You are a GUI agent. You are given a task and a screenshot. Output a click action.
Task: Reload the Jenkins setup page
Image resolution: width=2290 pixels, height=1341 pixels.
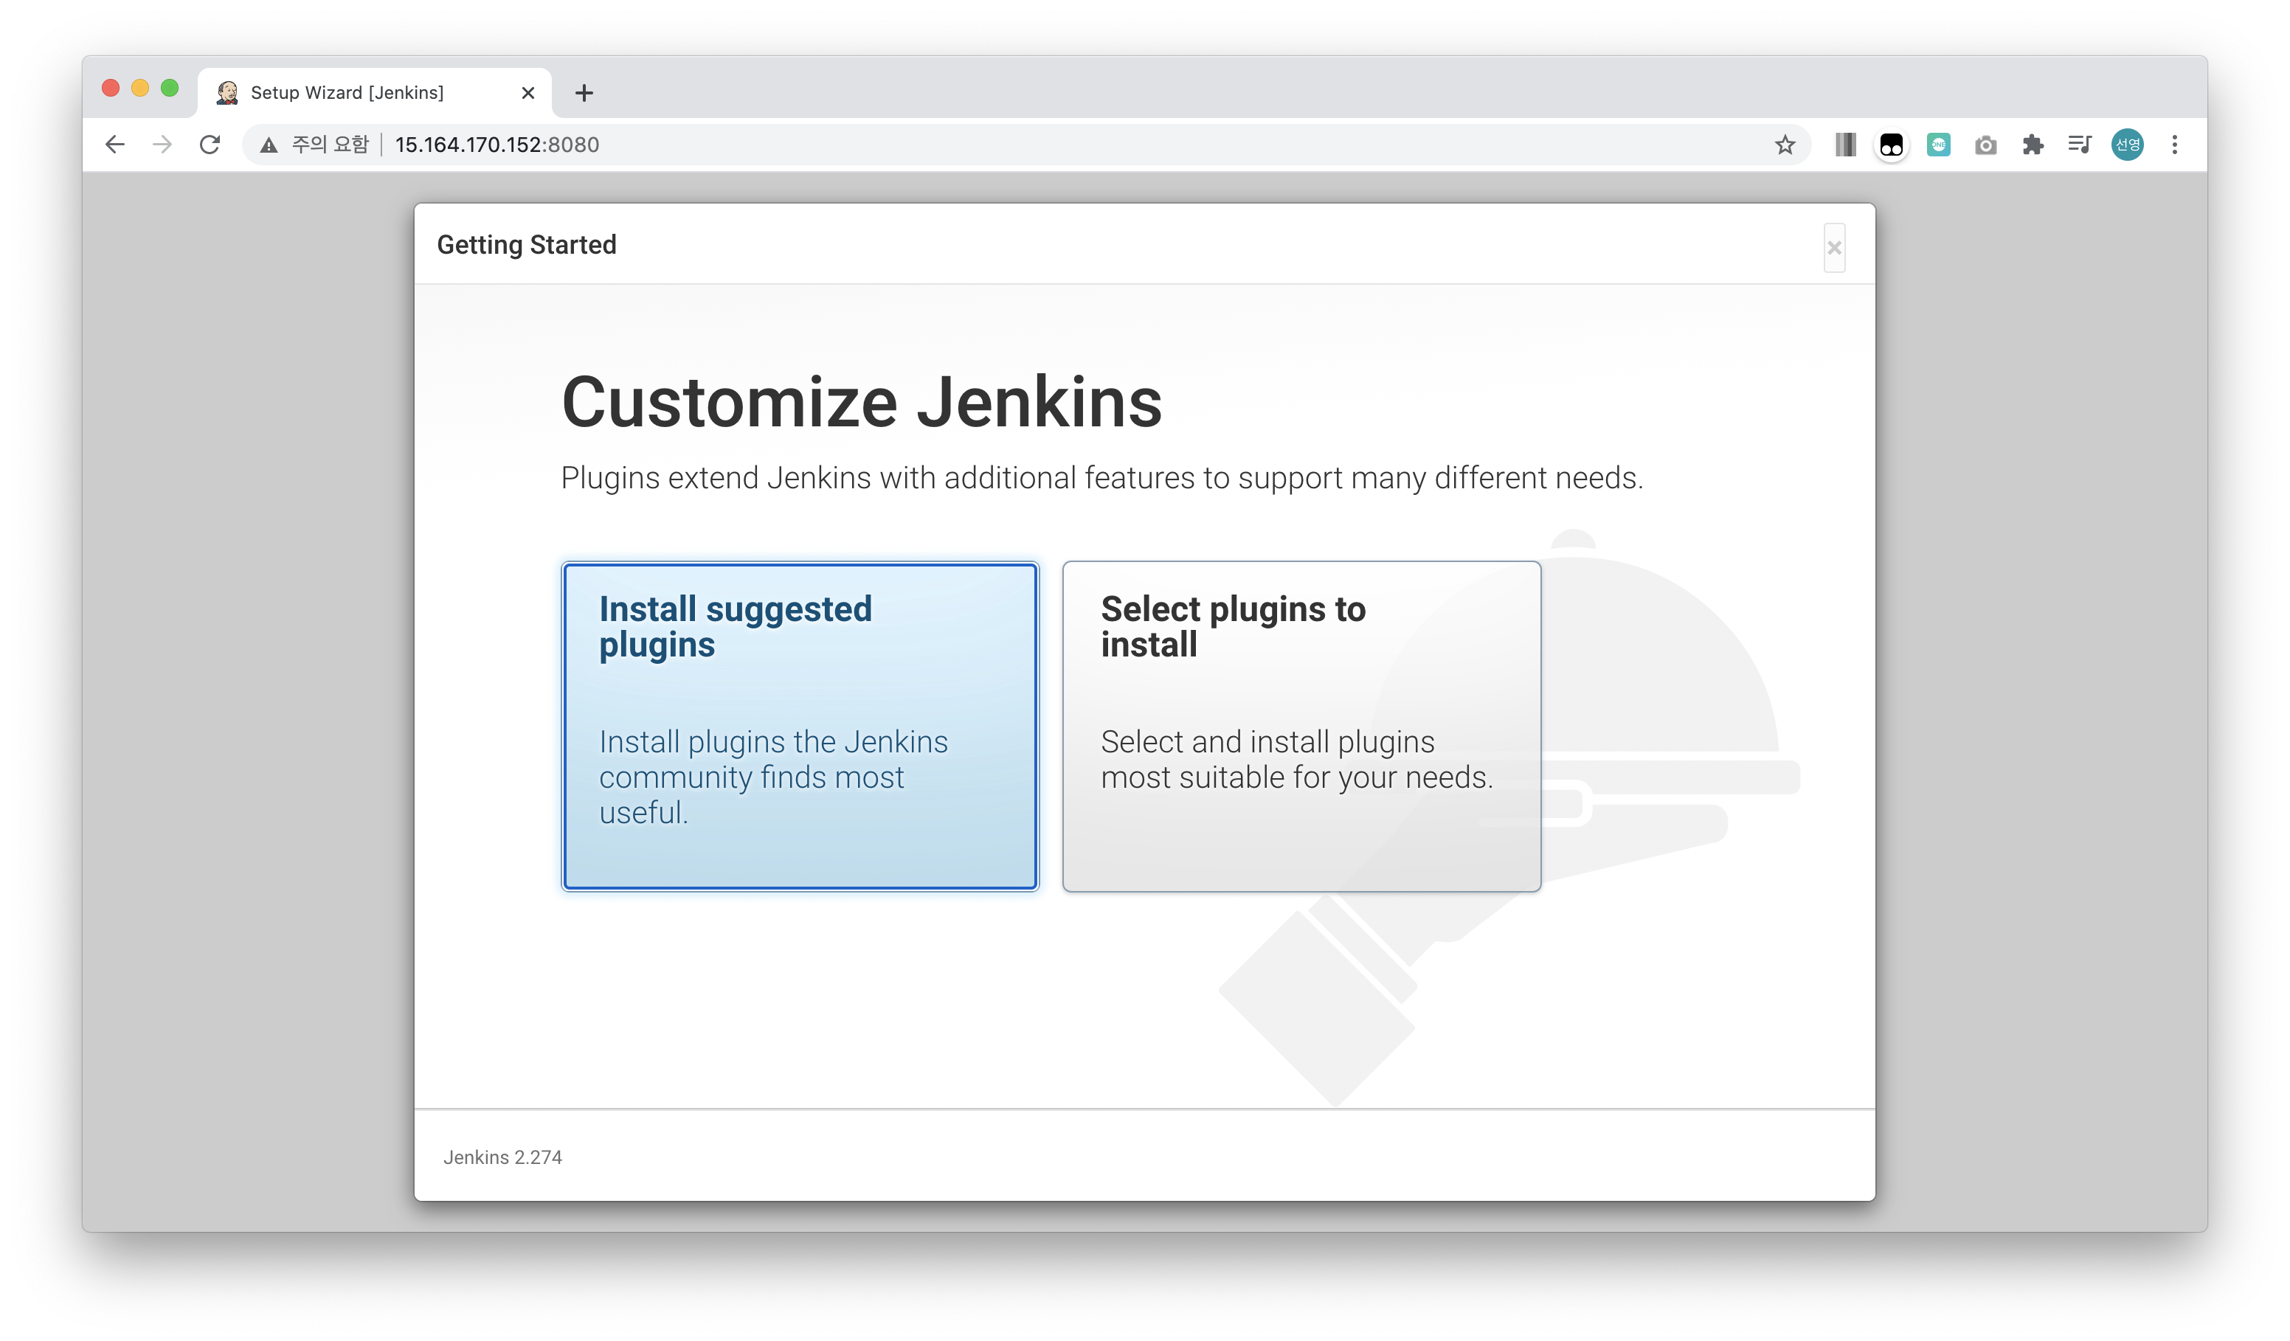pyautogui.click(x=210, y=145)
